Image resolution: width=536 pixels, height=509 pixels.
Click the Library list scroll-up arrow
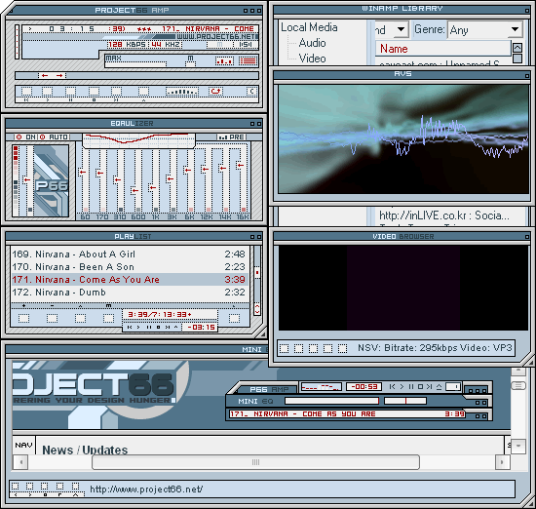[x=517, y=48]
